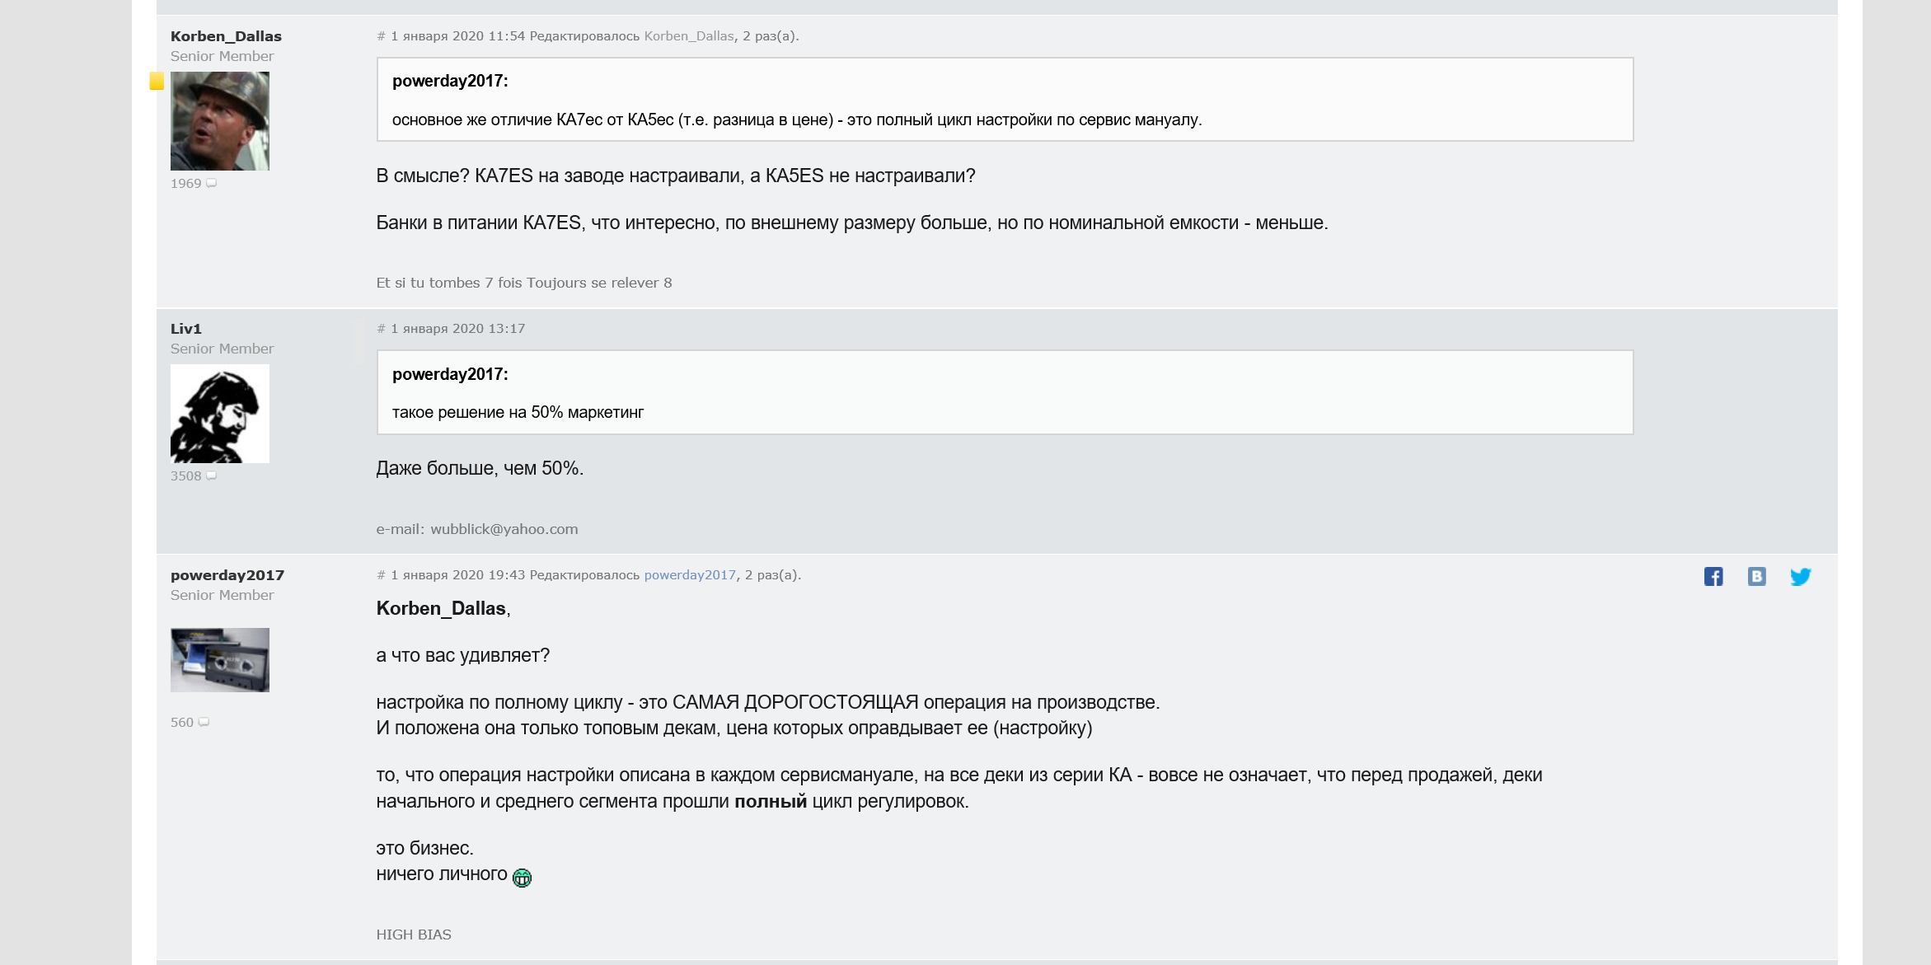This screenshot has width=1931, height=965.
Task: Open Liv1's profile from the author name
Action: click(186, 329)
